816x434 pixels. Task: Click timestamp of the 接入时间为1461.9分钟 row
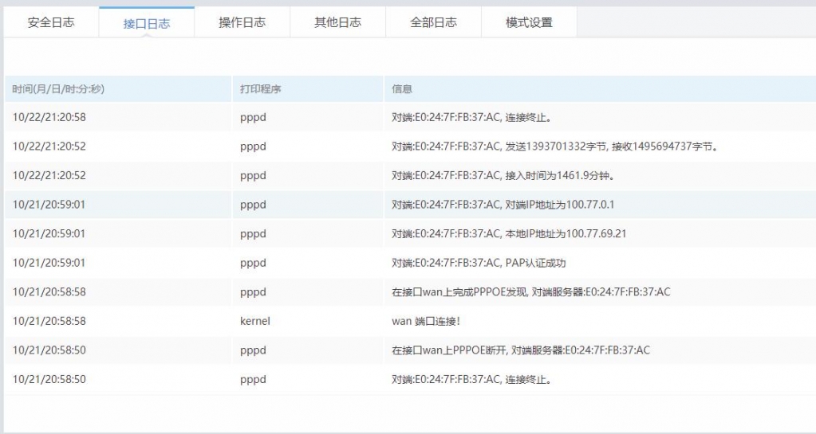(x=49, y=175)
